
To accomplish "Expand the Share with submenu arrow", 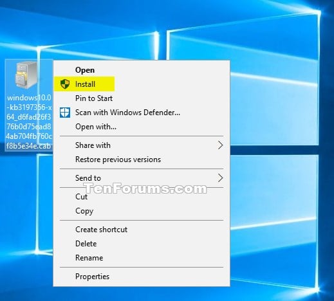I will (x=220, y=145).
